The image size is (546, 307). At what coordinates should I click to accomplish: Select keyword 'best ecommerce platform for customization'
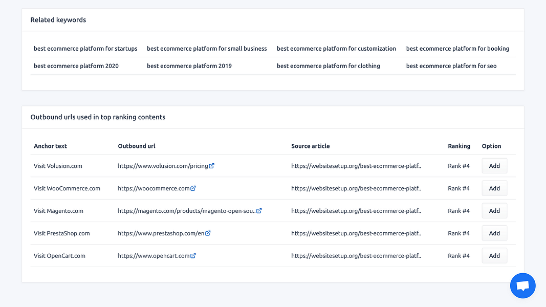[x=336, y=49]
